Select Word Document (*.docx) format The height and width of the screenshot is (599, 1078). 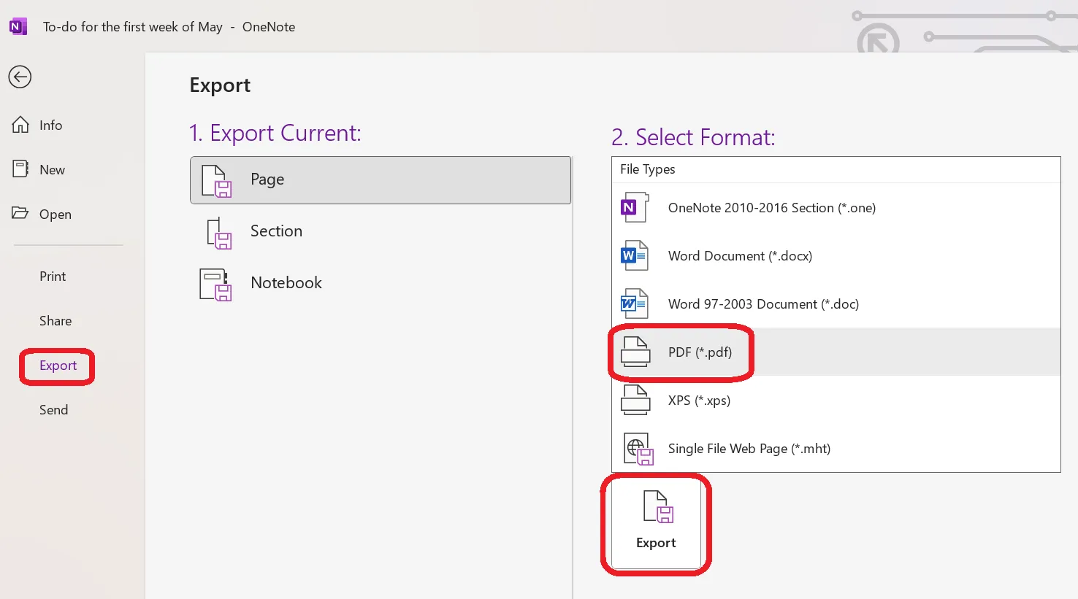click(836, 256)
